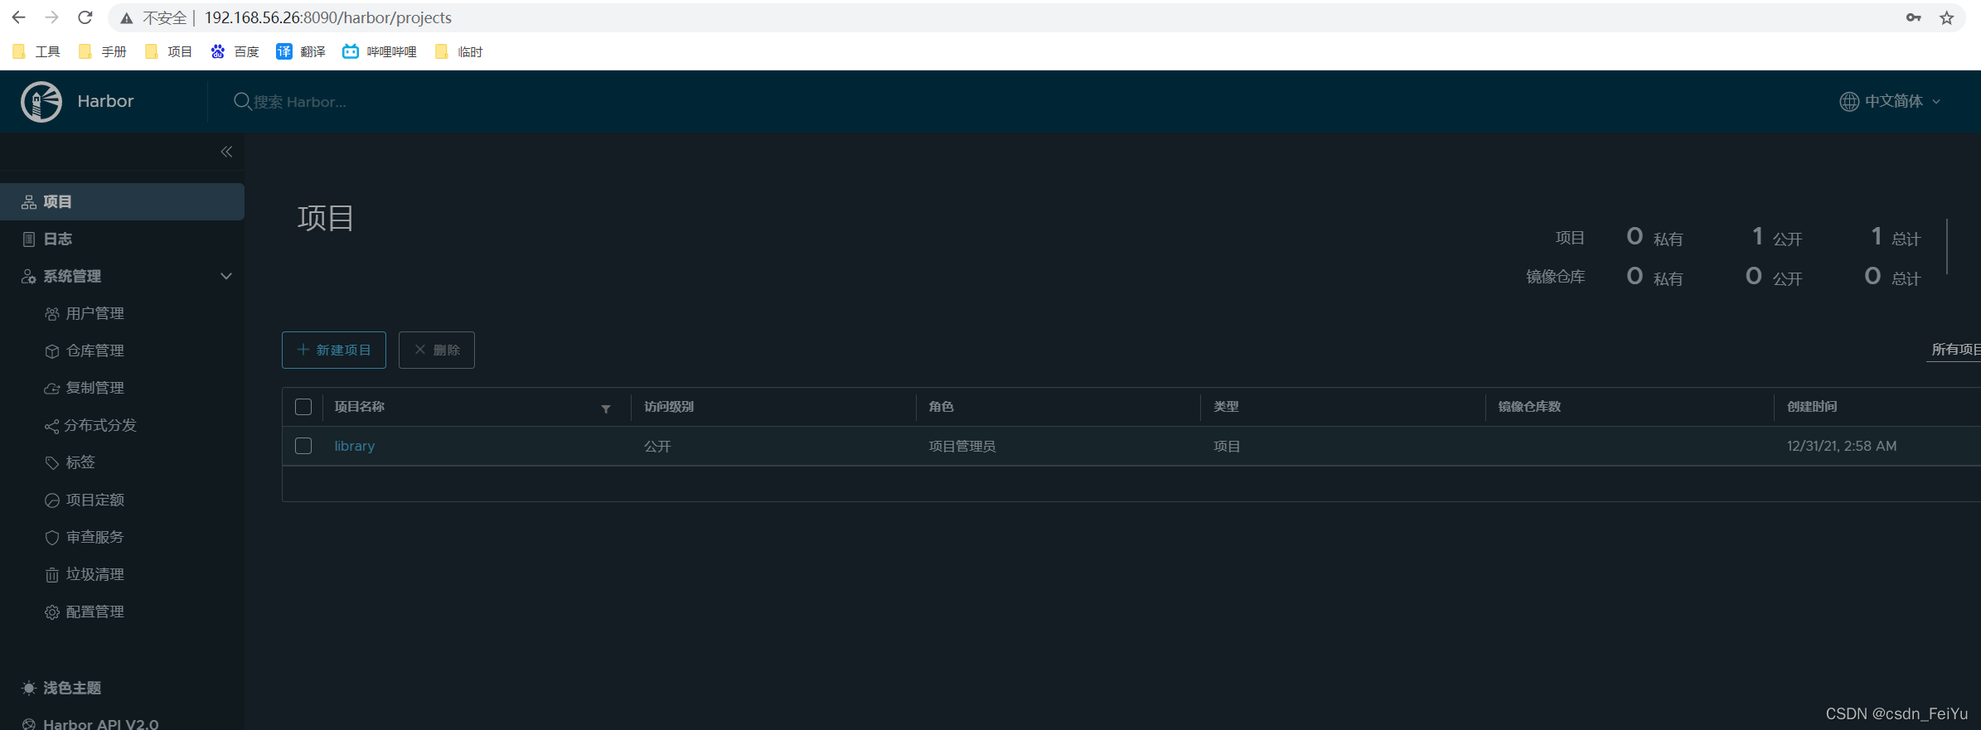The image size is (1981, 730).
Task: Open the 翻译 bookmark
Action: [301, 51]
